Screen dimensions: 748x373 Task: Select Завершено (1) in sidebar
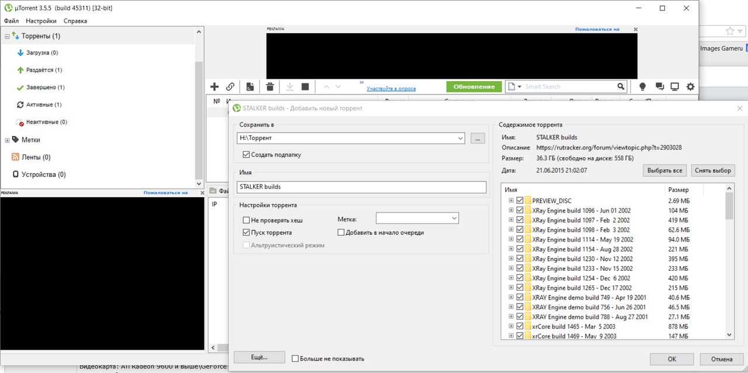tap(40, 88)
